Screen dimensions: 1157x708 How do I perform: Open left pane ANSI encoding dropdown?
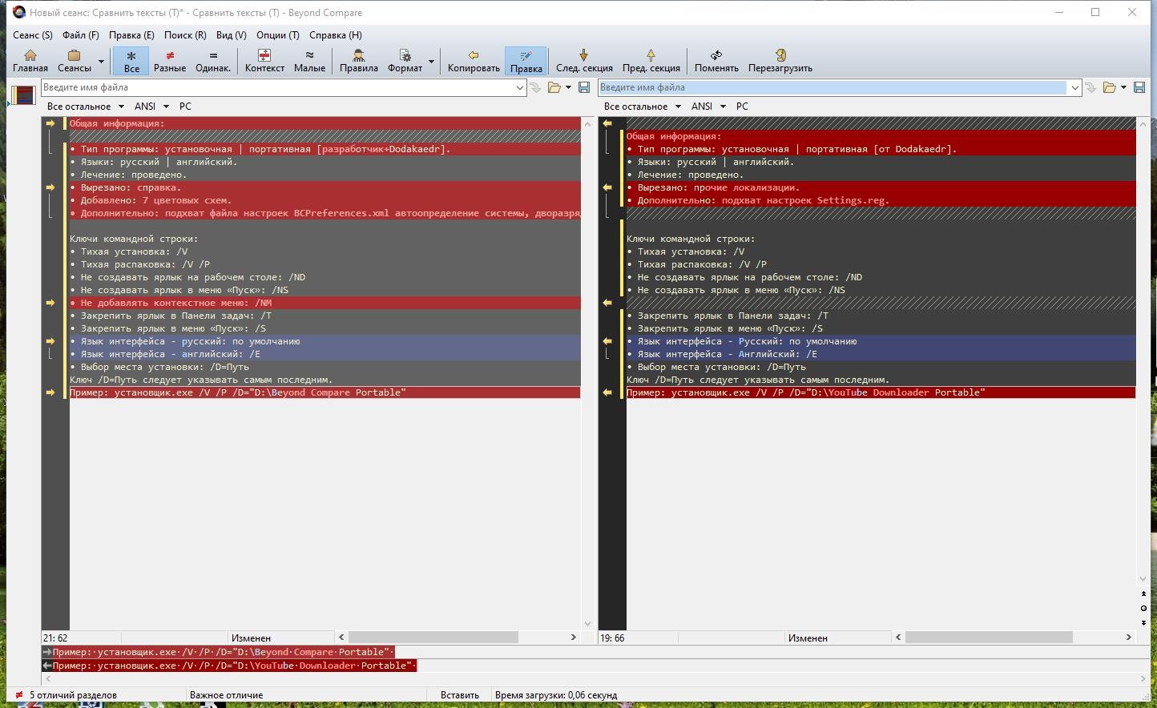152,107
